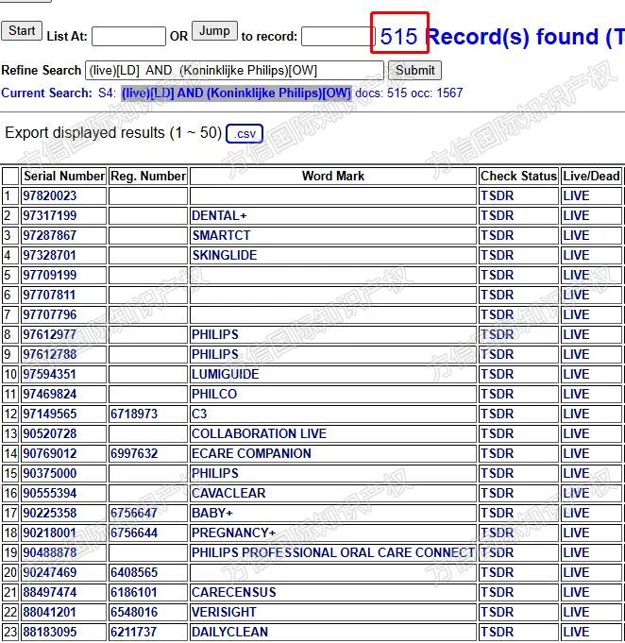Open registration number 6997632
The image size is (625, 643).
coord(134,453)
